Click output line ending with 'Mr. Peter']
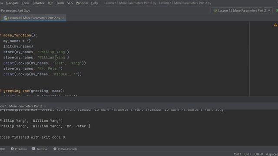Image resolution: width=278 pixels, height=156 pixels. tap(45, 126)
